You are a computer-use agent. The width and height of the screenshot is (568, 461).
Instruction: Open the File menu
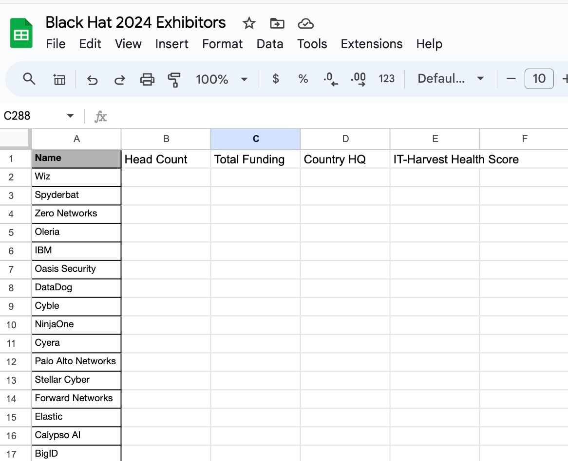click(56, 44)
